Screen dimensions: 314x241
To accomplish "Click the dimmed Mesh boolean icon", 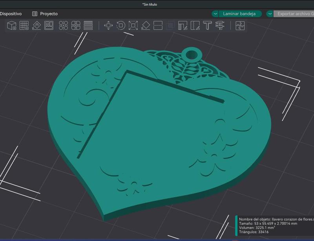I will point(170,25).
